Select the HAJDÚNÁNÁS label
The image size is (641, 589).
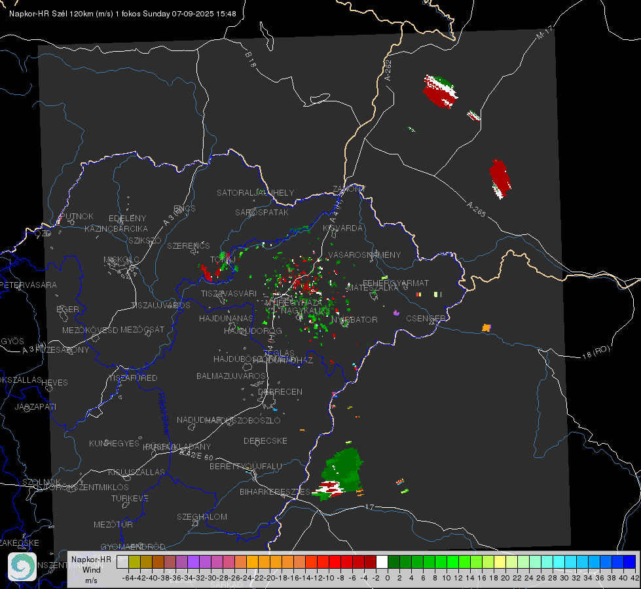click(x=226, y=318)
